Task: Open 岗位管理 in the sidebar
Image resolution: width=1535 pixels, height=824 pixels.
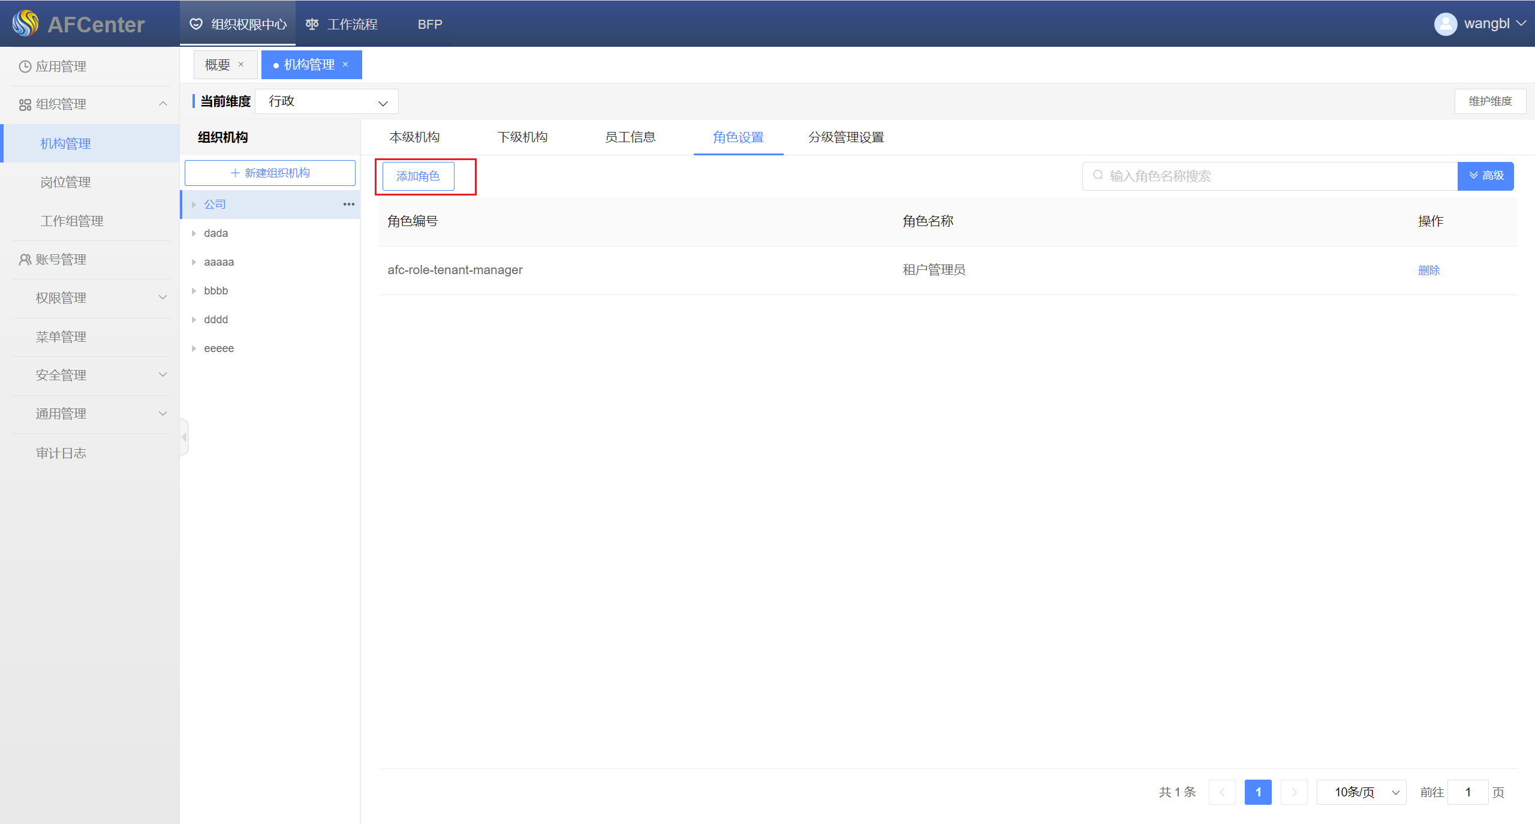Action: tap(90, 182)
